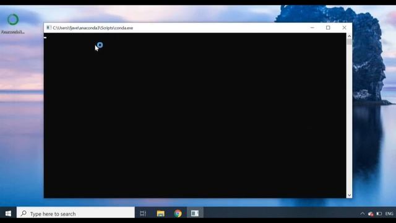
Task: Maximize the conda.exe console window
Action: [x=328, y=27]
